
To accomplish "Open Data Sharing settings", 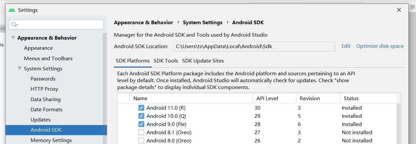I will 46,99.
